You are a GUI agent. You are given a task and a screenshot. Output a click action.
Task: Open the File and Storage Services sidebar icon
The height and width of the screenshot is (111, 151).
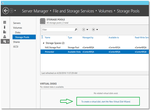[5, 41]
